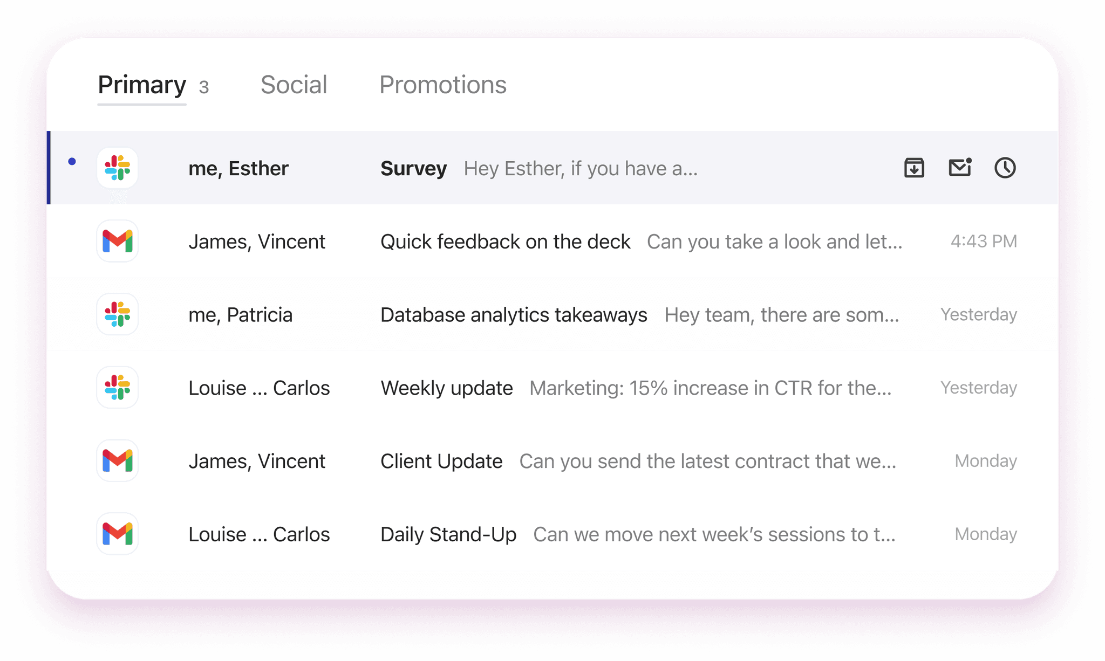Click the unread dot on Survey email
Screen dimensions: 1105x661
click(72, 161)
